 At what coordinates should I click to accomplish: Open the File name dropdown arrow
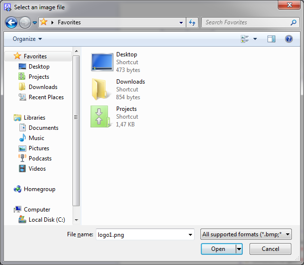coord(190,235)
